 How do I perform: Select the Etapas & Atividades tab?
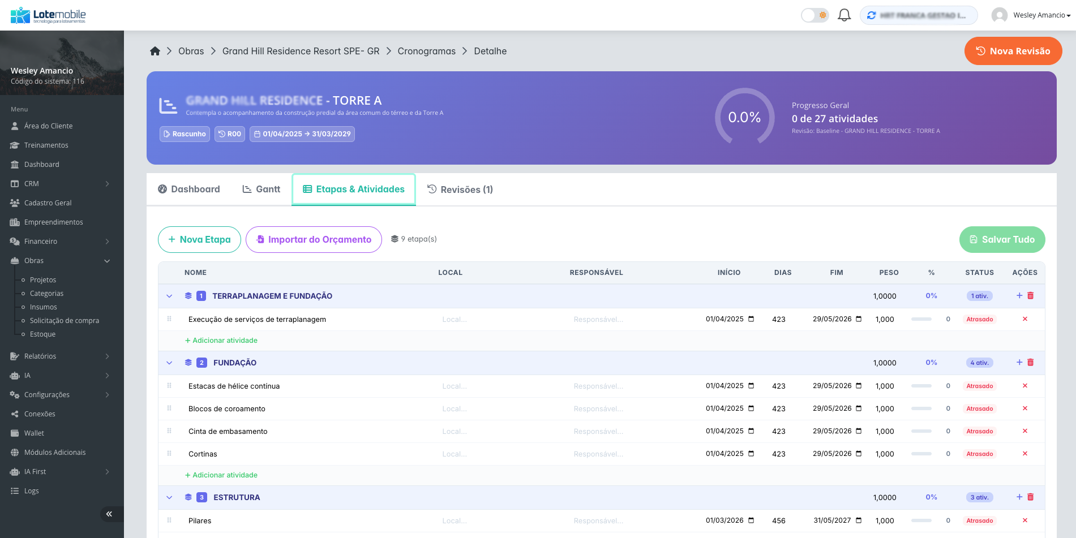pos(354,190)
